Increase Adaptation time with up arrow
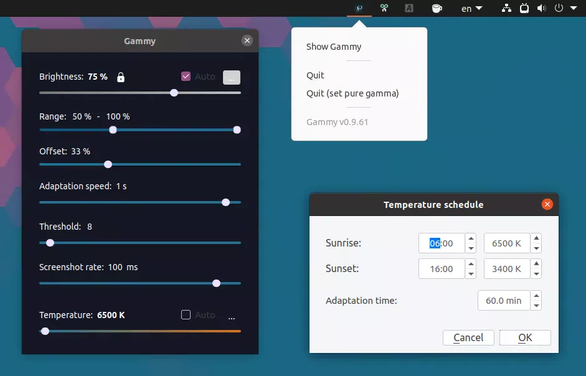Screen dimensions: 586x376 click(x=536, y=296)
